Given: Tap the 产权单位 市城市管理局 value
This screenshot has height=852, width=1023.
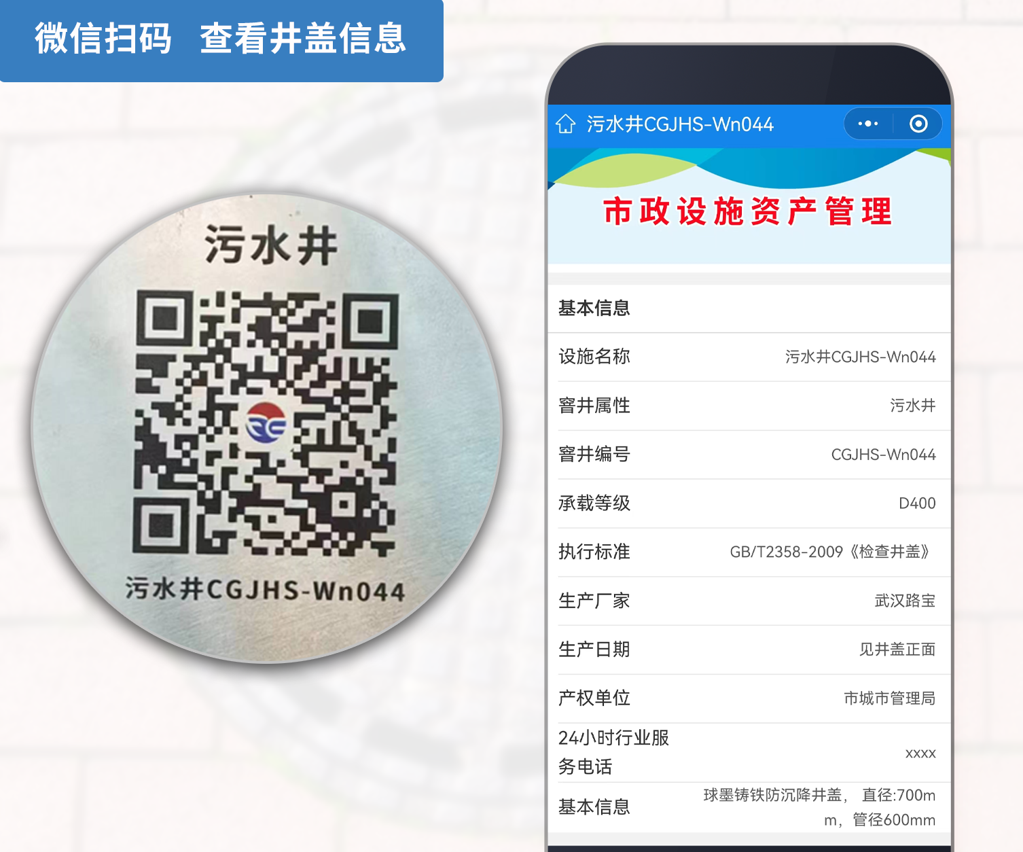Looking at the screenshot, I should [889, 698].
